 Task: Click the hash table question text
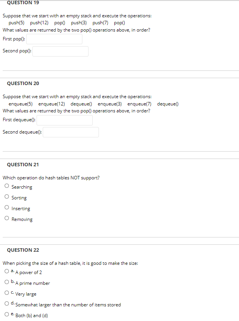point(51,177)
